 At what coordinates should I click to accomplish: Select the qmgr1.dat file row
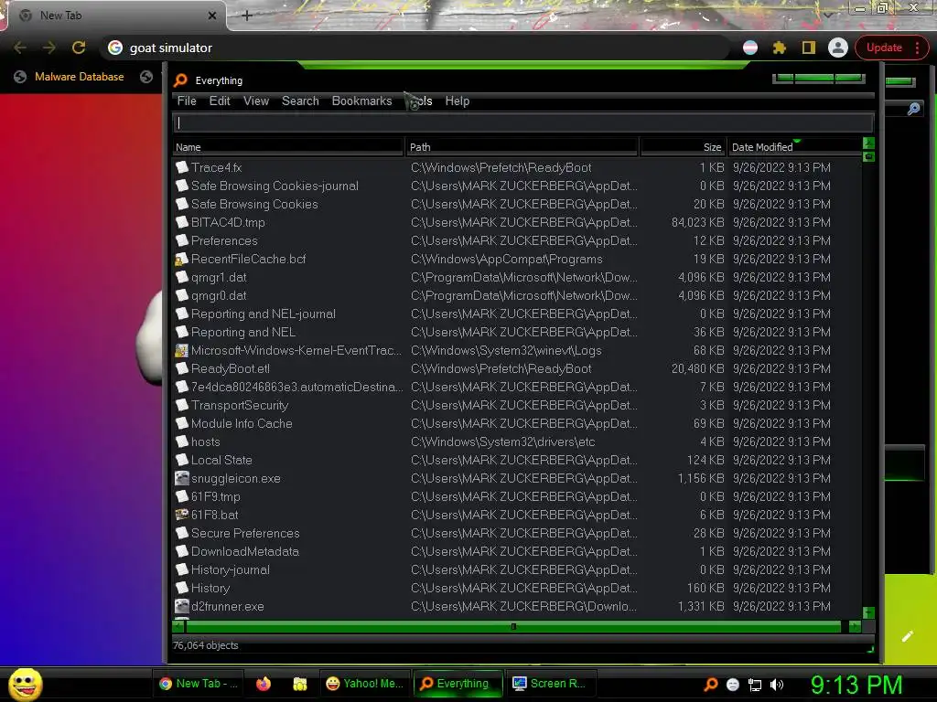(x=517, y=277)
